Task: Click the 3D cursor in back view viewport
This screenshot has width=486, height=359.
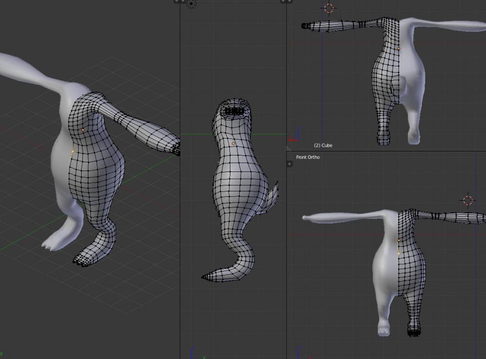Action: click(329, 8)
